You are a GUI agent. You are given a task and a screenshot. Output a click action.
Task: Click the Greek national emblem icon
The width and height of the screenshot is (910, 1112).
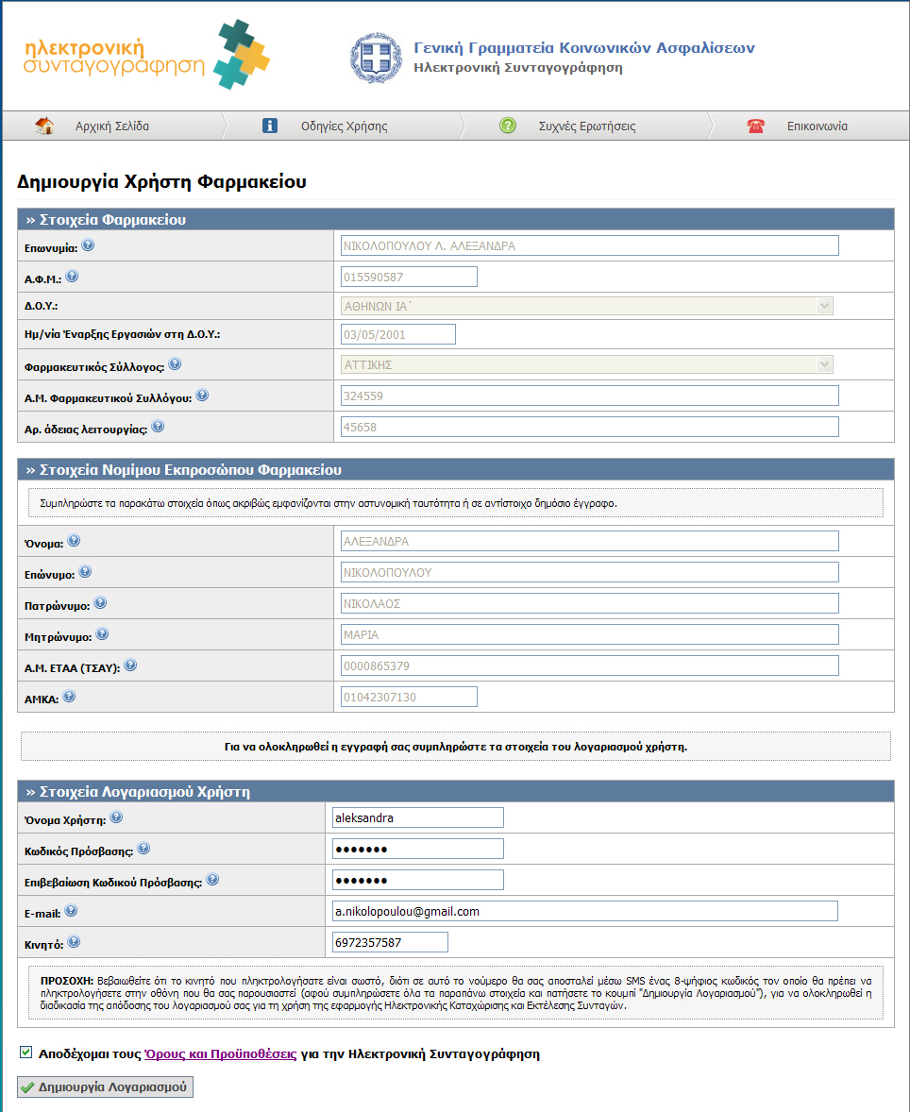376,59
